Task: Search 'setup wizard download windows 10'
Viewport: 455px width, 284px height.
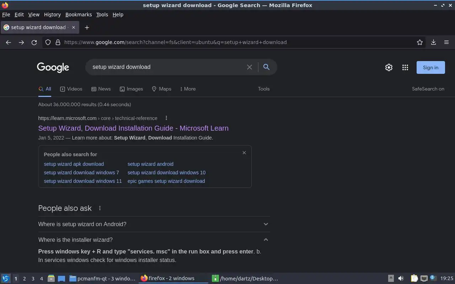Action: 166,173
